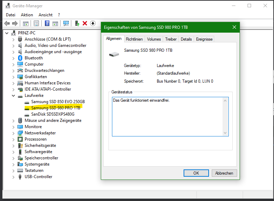Image resolution: width=274 pixels, height=201 pixels.
Task: Click the Sicherheitsgeräte key icon
Action: point(20,145)
